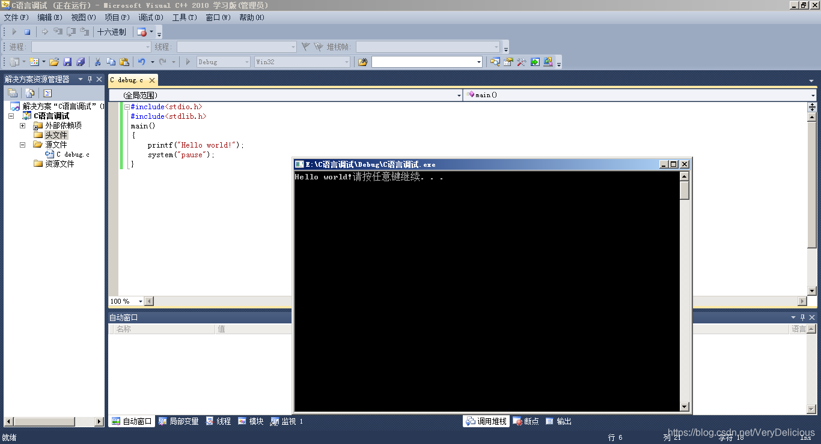Image resolution: width=821 pixels, height=444 pixels.
Task: Click the Extension Manager icon
Action: (548, 62)
